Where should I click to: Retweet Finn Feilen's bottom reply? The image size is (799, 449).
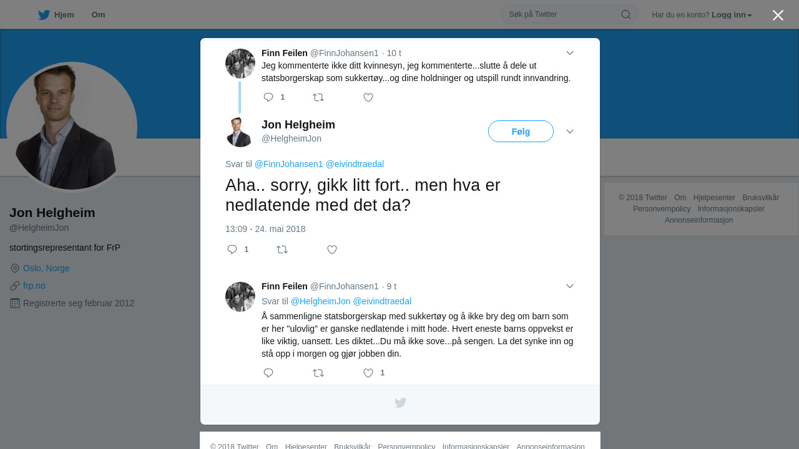pyautogui.click(x=318, y=373)
